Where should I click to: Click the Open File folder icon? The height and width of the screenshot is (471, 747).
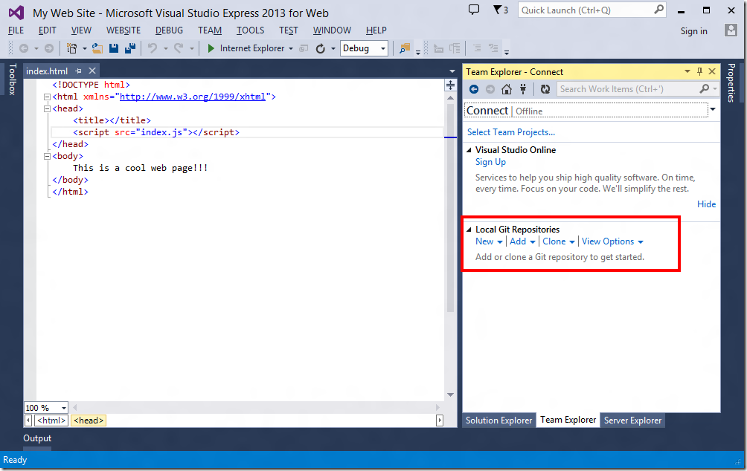point(97,48)
